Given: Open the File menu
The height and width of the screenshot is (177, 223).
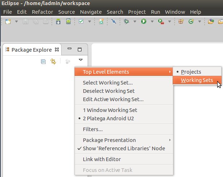Looking at the screenshot, I should tap(8, 12).
